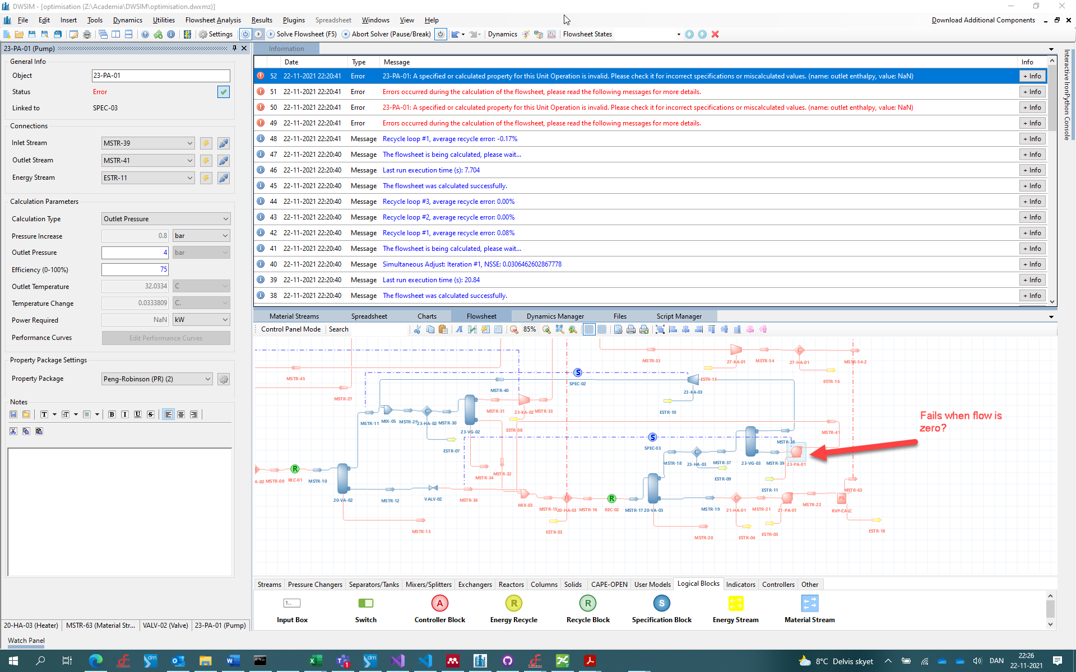Click the Print flowsheet icon
The width and height of the screenshot is (1076, 672).
631,329
